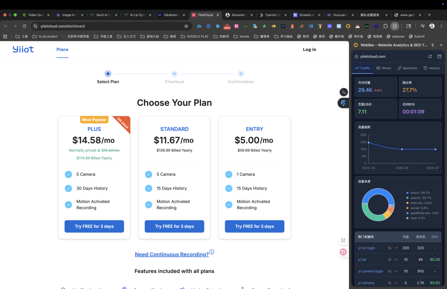Select the Select Plan step circle

(x=108, y=74)
